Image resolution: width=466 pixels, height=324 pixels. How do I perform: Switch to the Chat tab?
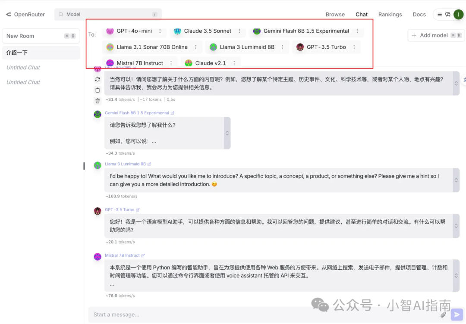(362, 14)
